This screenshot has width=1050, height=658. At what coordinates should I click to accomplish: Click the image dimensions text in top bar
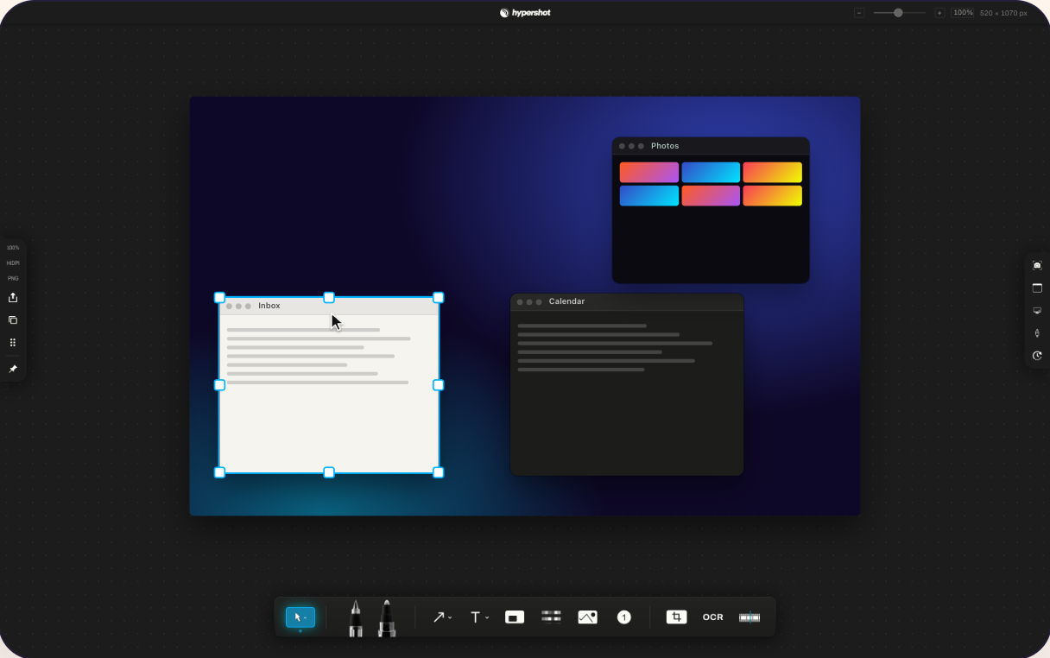click(1003, 13)
